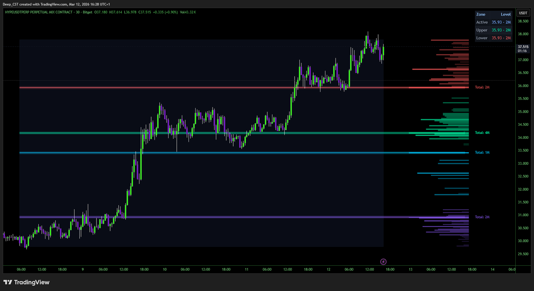
Task: Click the Vol 43.32K indicator in legend
Action: 188,12
